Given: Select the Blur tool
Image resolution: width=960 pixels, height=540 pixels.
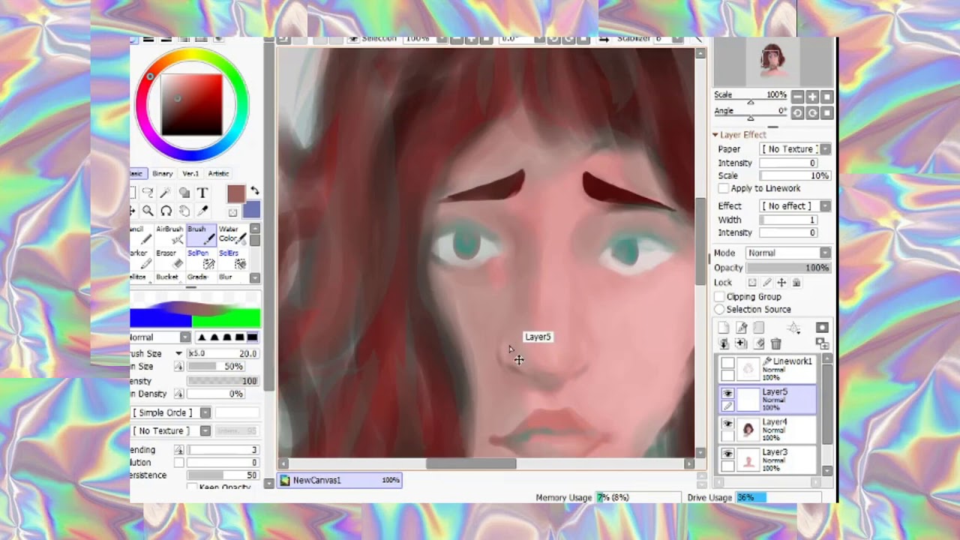Looking at the screenshot, I should [232, 277].
